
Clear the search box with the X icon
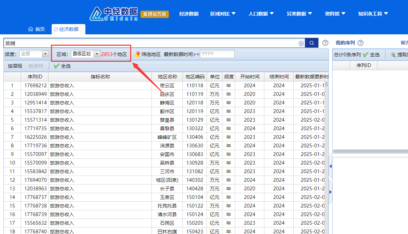(x=301, y=43)
